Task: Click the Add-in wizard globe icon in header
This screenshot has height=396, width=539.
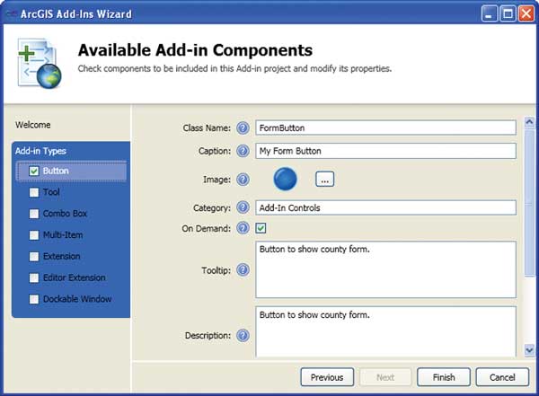Action: tap(40, 63)
